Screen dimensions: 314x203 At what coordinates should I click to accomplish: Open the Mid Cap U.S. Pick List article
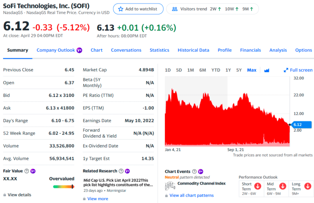[x=118, y=182]
